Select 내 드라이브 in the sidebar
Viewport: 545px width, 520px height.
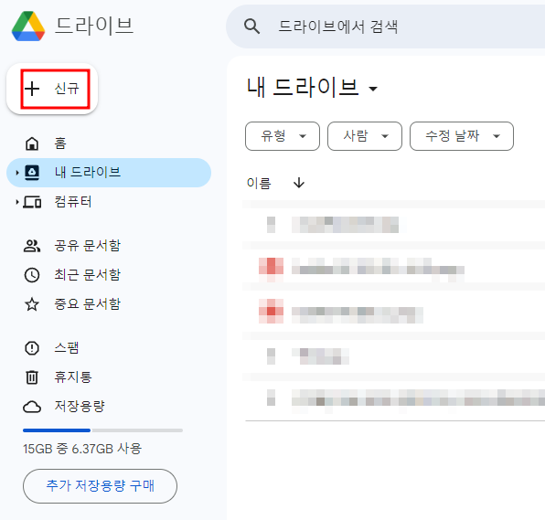109,173
